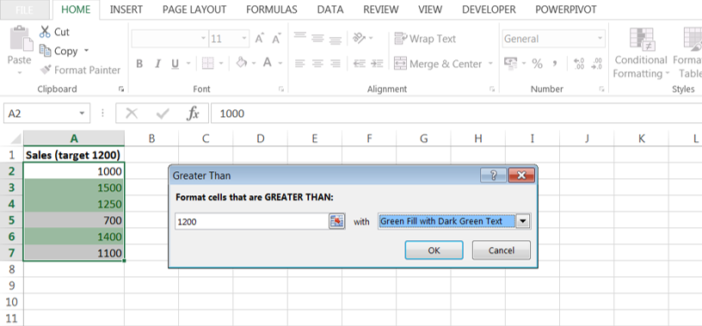Expand the Paste options arrow
Screen dimensions: 702x326
(20, 72)
